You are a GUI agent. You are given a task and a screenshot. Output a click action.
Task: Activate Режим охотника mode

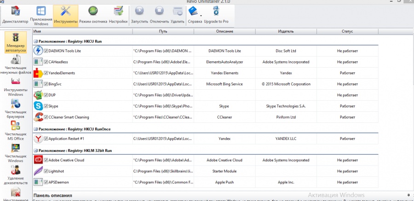(93, 16)
